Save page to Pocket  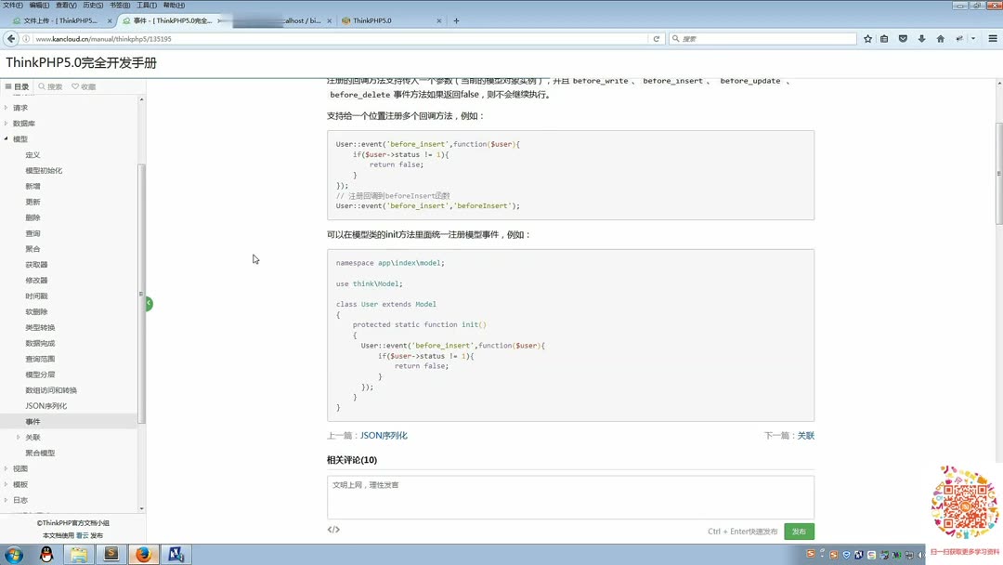pos(903,38)
